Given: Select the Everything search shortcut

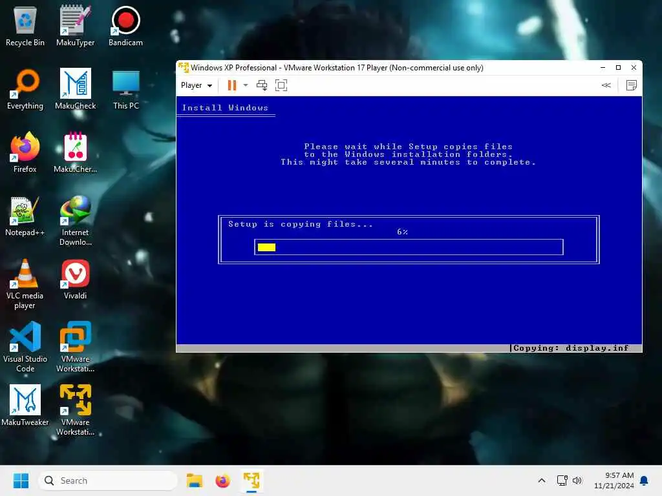Looking at the screenshot, I should click(x=25, y=89).
